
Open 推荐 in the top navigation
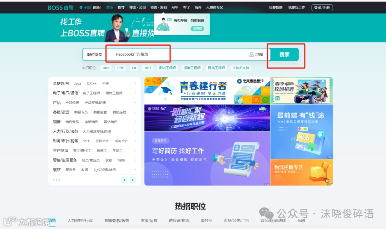coord(121,7)
